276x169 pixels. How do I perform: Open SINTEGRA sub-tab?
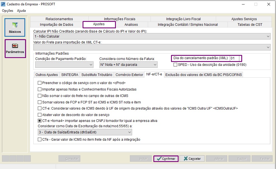(x=69, y=75)
